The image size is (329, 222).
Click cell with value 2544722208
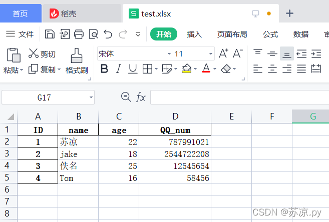(x=175, y=153)
